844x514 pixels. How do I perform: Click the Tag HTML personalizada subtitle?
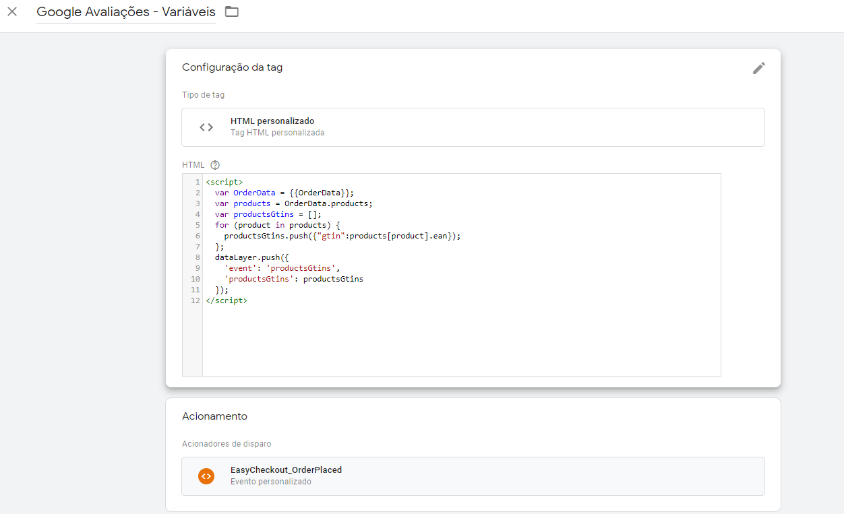click(x=278, y=133)
